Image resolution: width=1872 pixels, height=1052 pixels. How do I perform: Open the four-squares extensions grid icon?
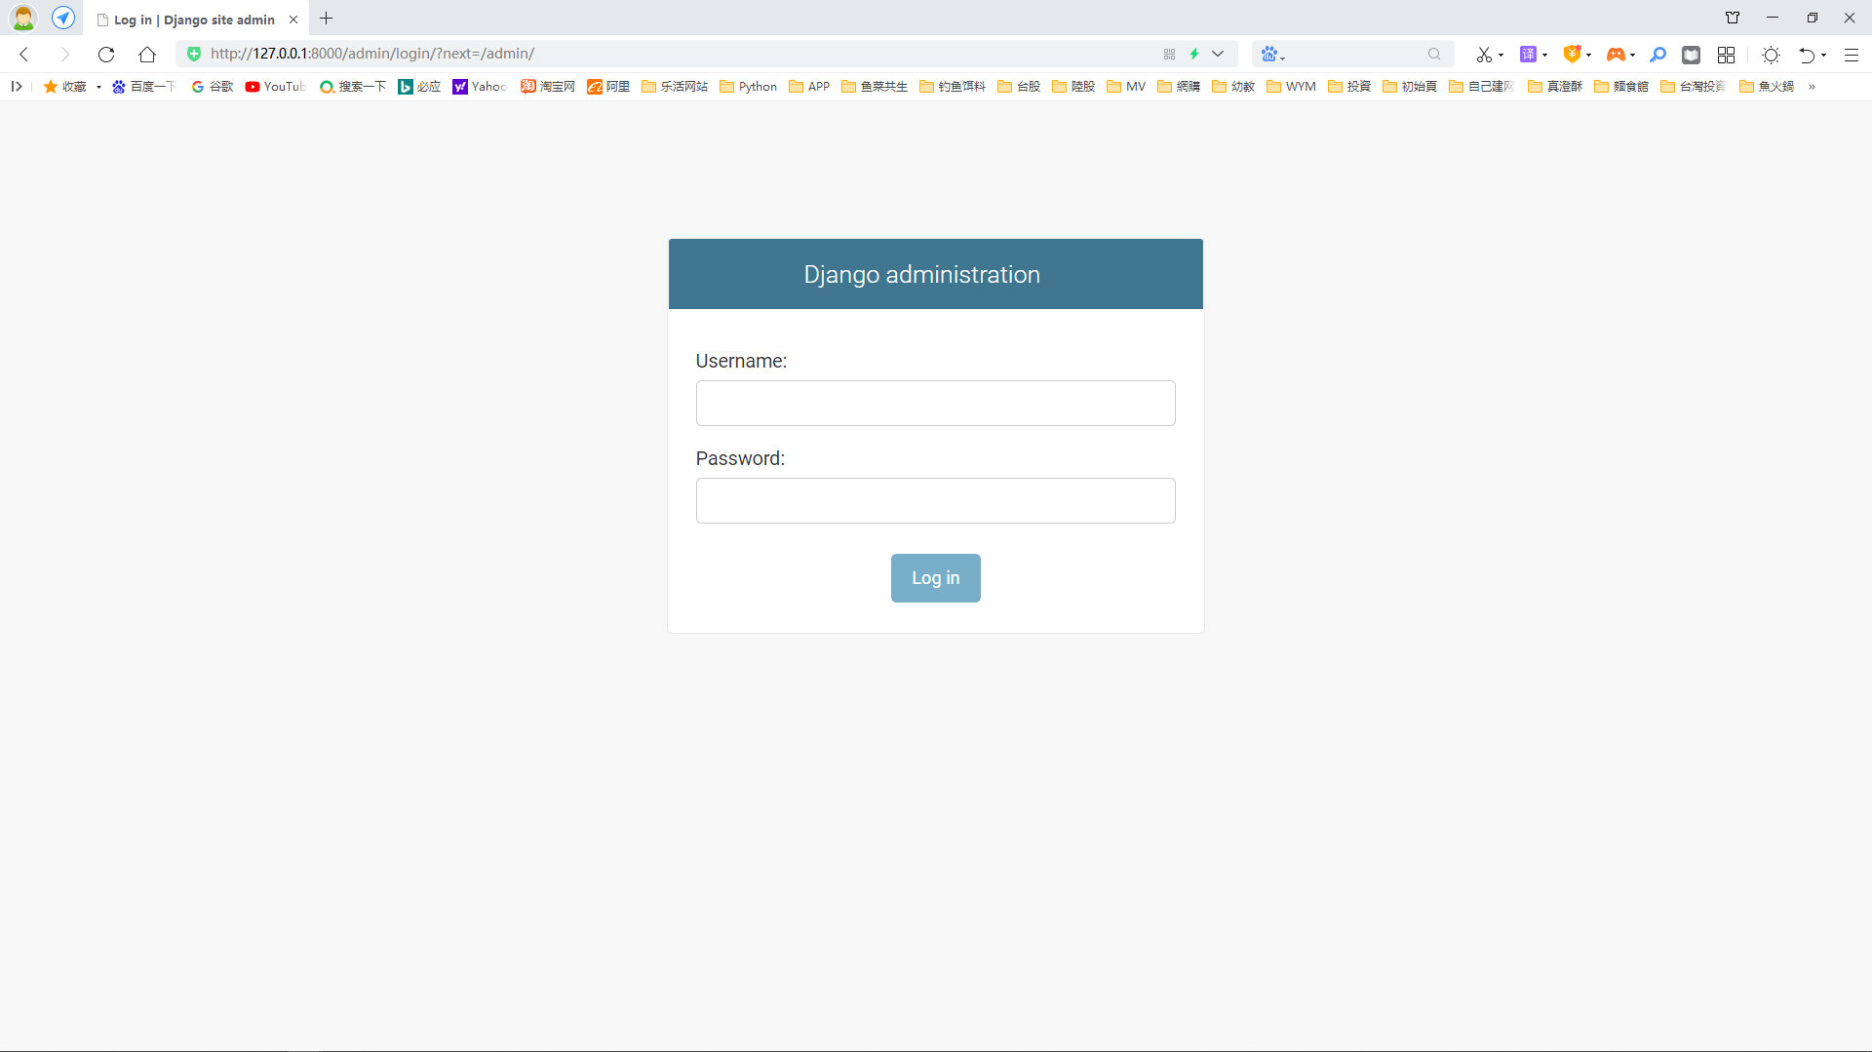point(1727,55)
